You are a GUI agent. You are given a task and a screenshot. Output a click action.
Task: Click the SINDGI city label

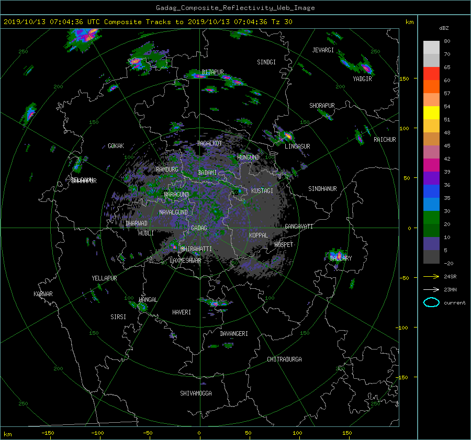click(x=266, y=62)
